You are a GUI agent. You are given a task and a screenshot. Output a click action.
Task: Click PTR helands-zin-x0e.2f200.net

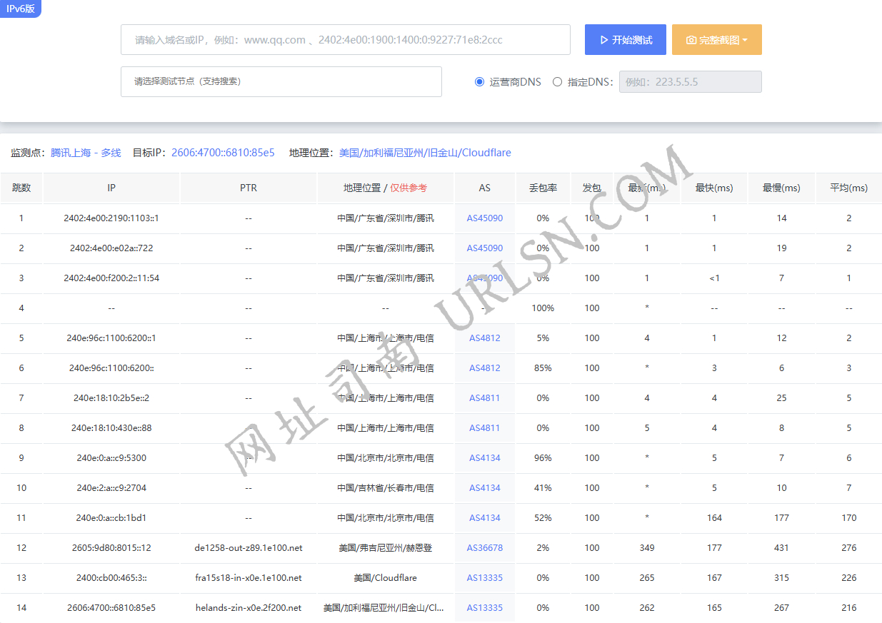(249, 608)
